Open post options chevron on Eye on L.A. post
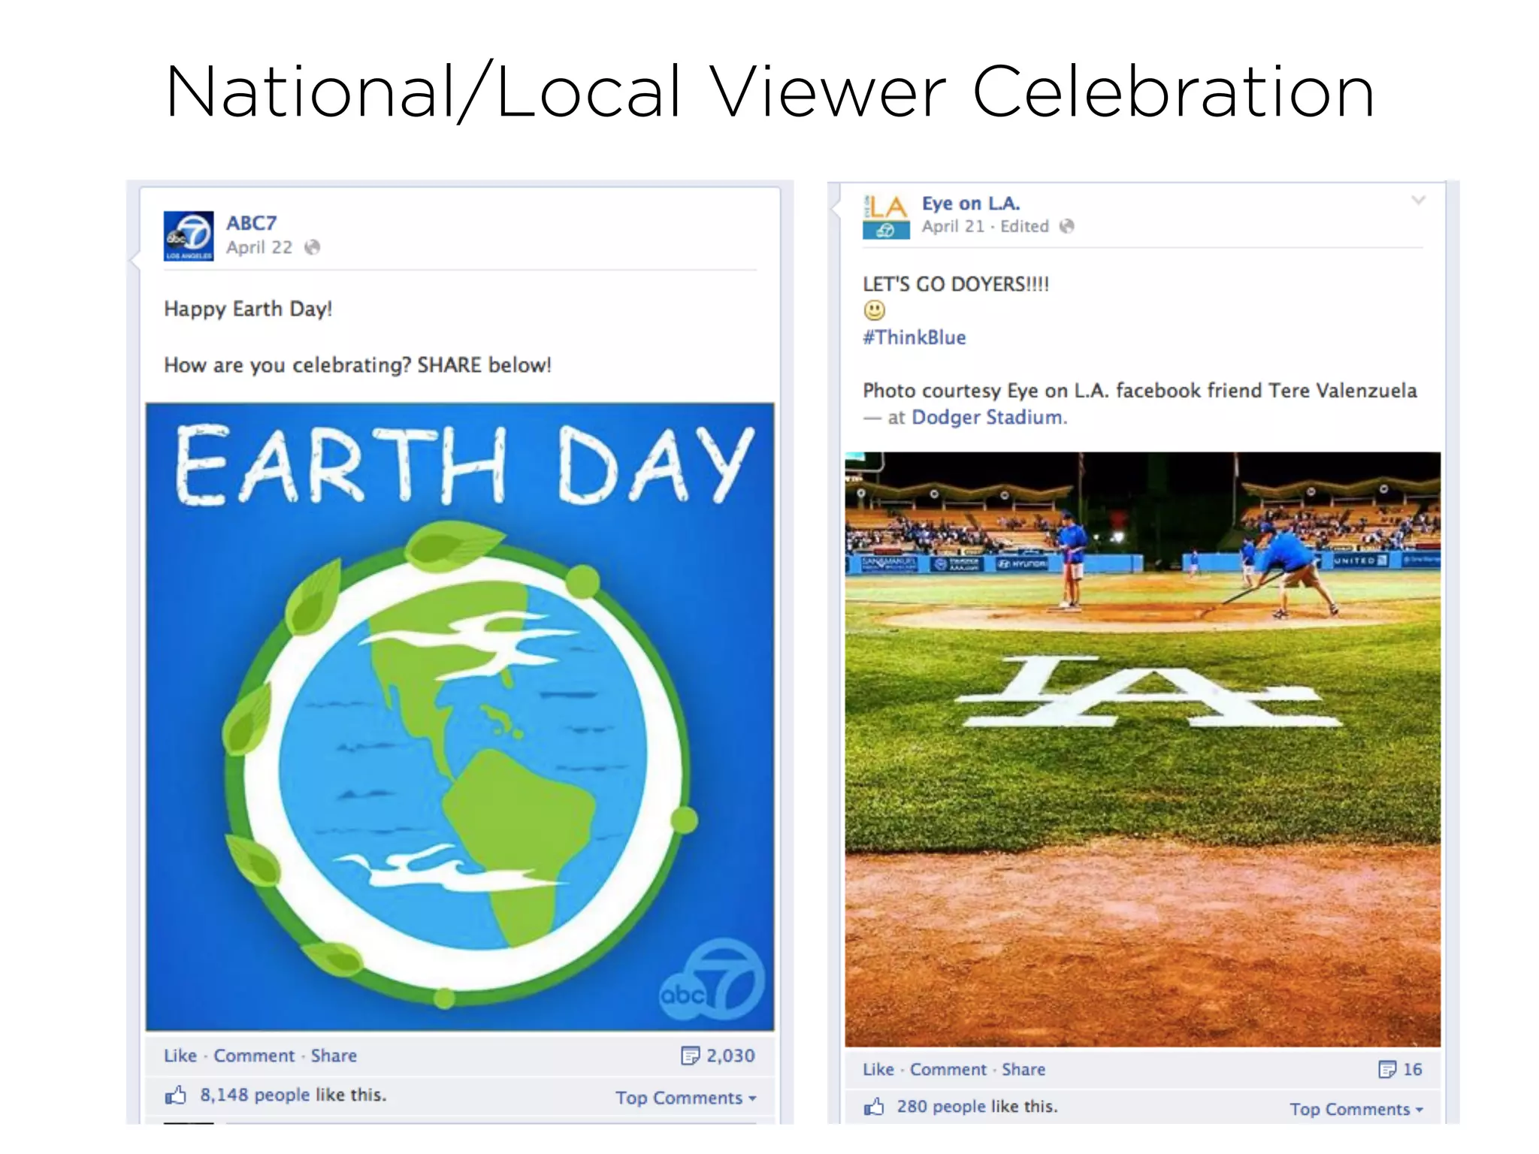 pyautogui.click(x=1418, y=200)
